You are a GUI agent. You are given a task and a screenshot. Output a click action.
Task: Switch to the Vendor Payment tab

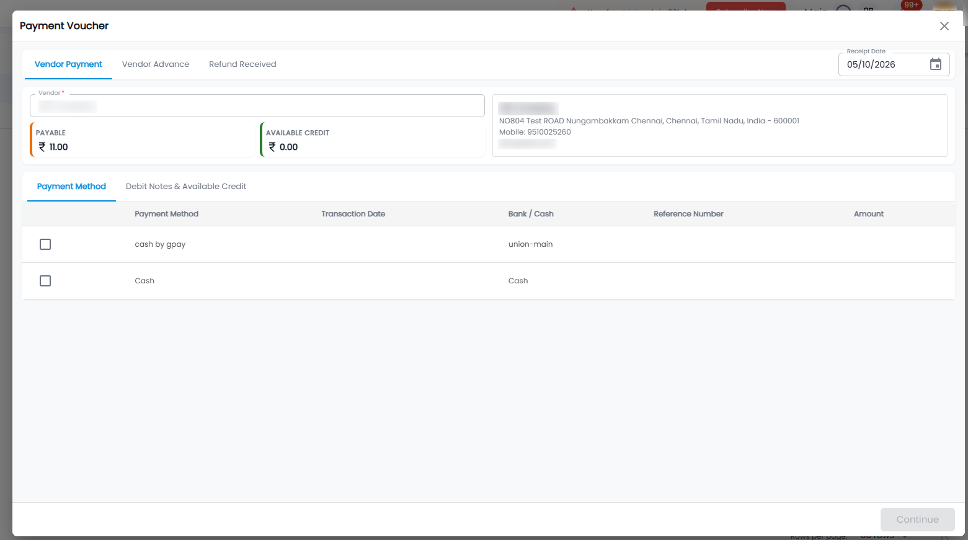tap(68, 64)
